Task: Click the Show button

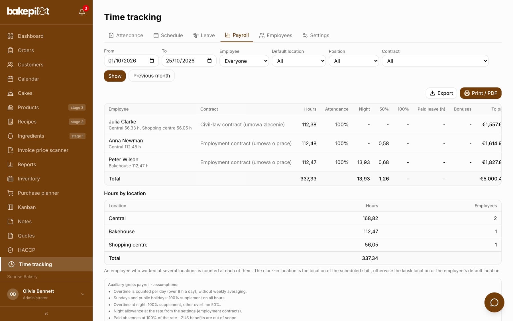Action: point(115,76)
